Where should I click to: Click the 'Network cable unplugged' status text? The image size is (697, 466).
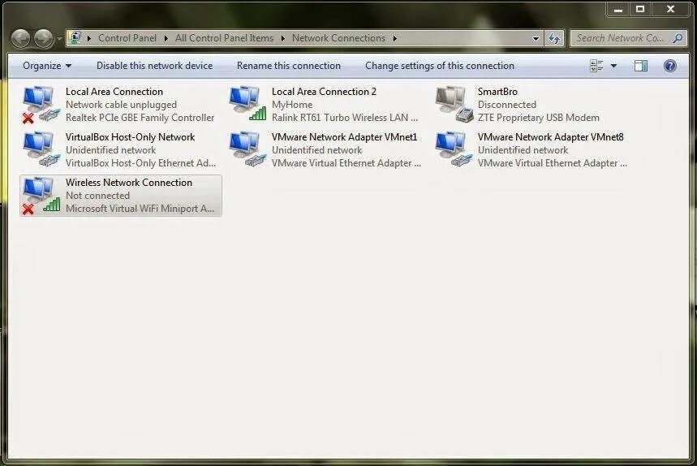point(121,105)
